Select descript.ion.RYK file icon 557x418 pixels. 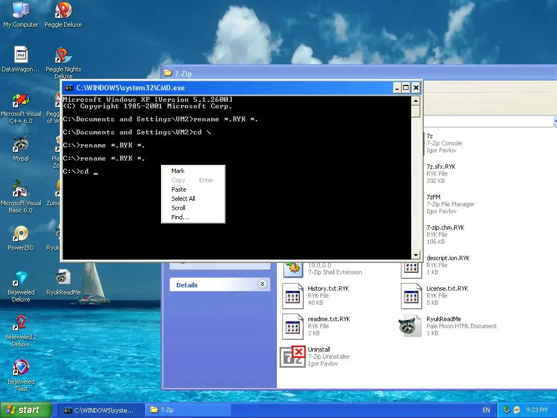pos(411,270)
